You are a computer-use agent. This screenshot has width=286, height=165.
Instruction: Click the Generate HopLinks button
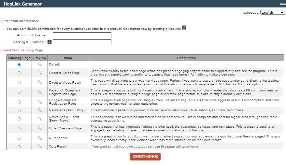pos(145,157)
